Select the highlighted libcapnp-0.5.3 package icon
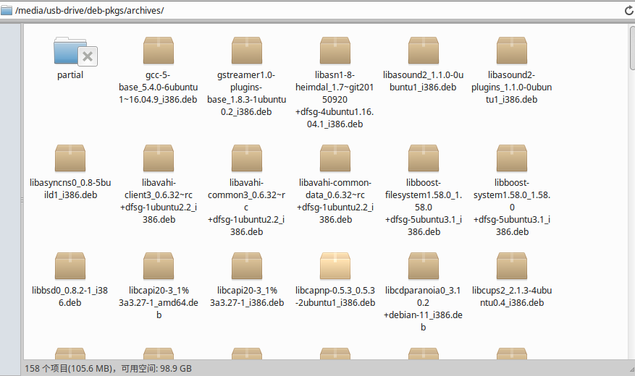 click(x=335, y=266)
